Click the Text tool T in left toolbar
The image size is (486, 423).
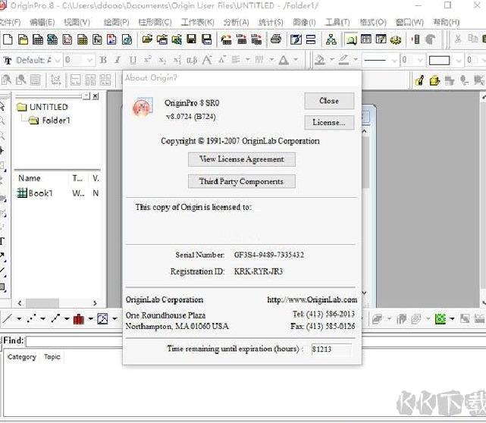[x=2, y=241]
